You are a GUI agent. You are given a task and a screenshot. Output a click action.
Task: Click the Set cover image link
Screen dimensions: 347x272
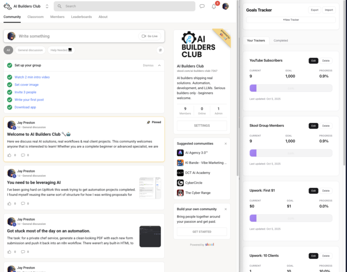click(x=27, y=85)
